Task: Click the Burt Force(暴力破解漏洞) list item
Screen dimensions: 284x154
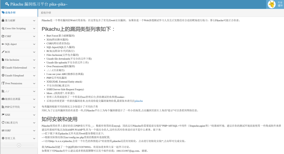Action: (x=60, y=36)
